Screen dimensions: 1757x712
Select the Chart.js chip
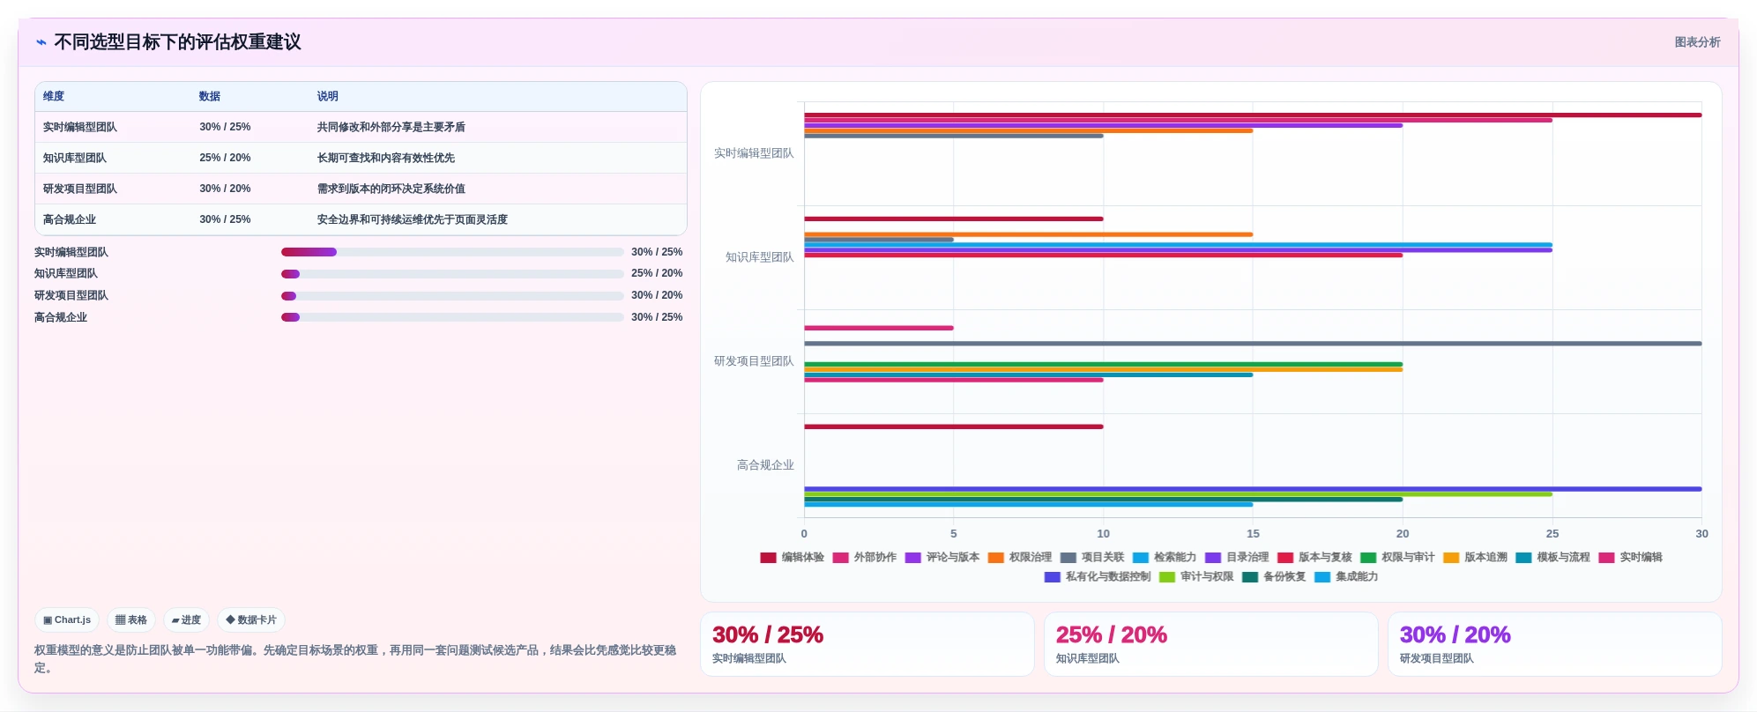[x=67, y=620]
